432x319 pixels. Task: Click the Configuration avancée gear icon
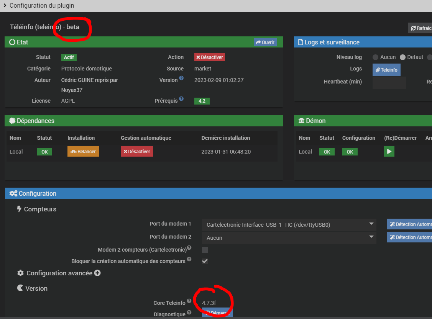(x=20, y=273)
